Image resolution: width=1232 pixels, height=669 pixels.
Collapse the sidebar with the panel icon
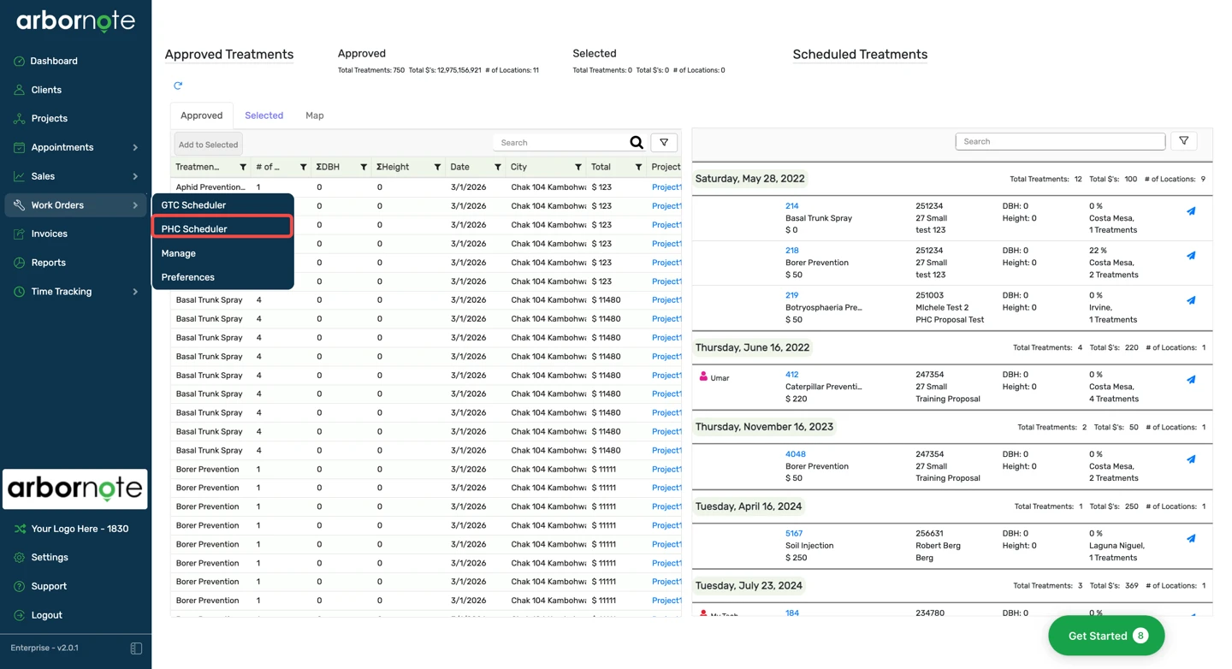(x=136, y=648)
